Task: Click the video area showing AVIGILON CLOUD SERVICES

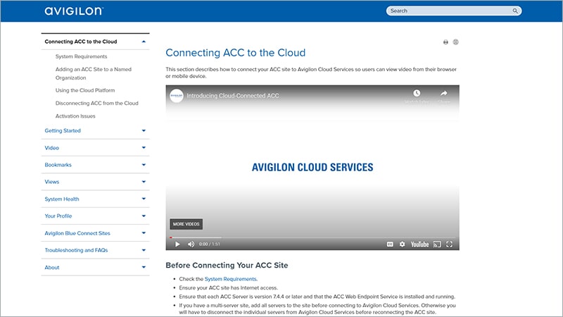Action: point(312,167)
